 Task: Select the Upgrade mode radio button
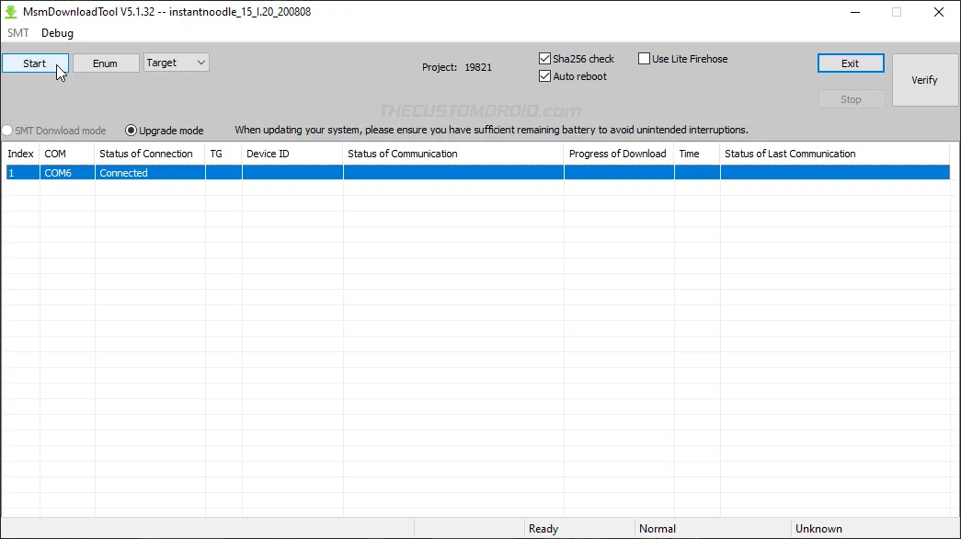point(132,131)
